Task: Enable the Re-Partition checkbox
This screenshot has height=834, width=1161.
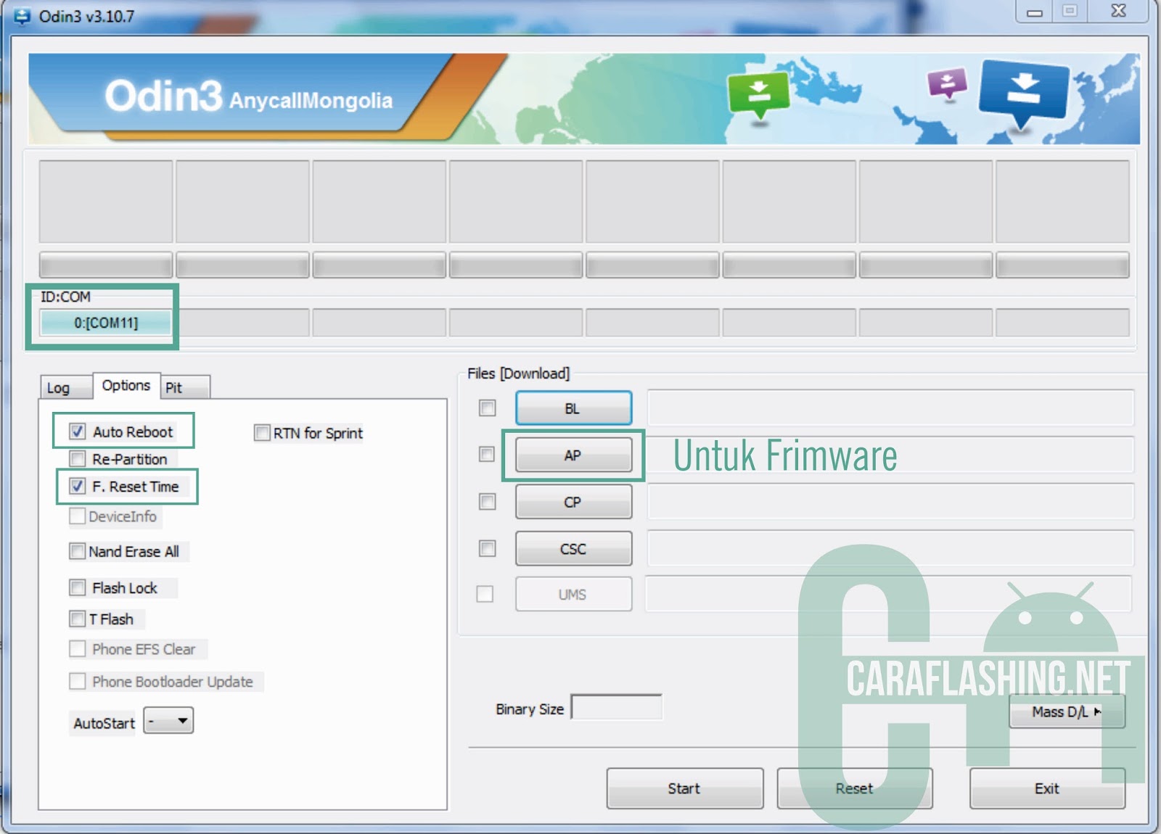Action: [78, 459]
